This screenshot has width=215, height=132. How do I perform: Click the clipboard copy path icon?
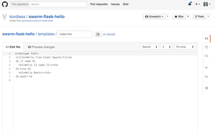[x=98, y=34]
